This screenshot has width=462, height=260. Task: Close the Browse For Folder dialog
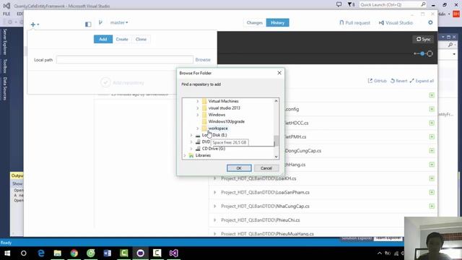click(x=279, y=73)
